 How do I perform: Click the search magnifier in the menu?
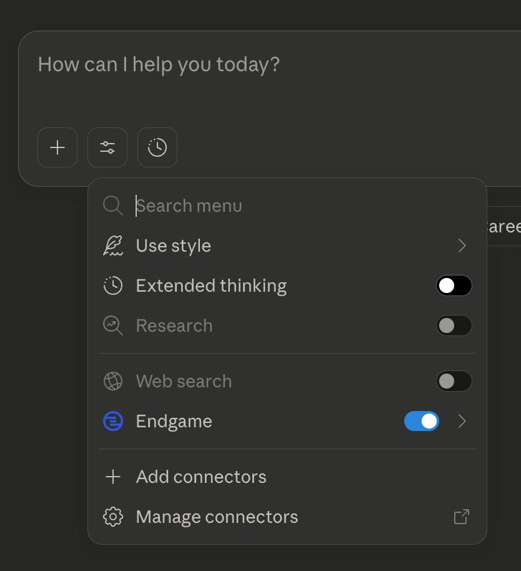(113, 206)
